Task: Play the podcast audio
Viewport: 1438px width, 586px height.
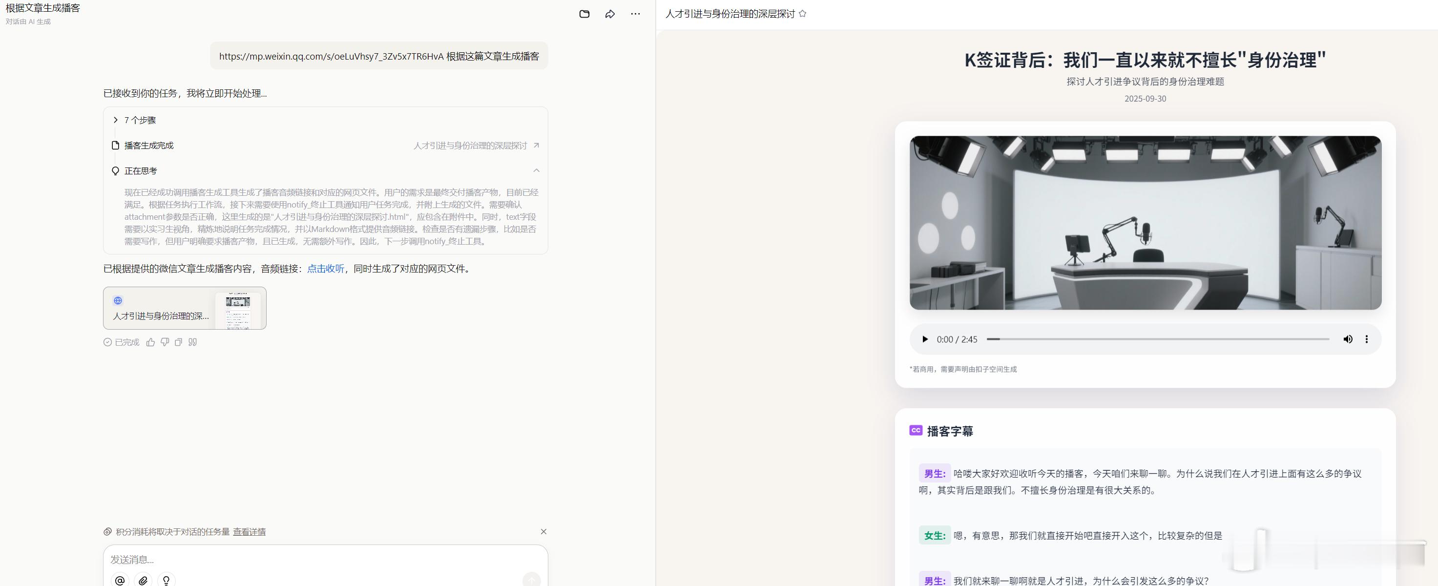Action: point(925,339)
